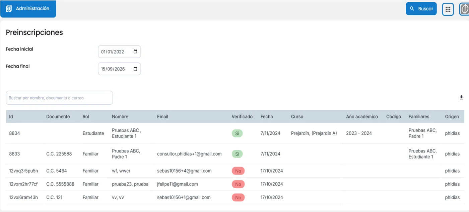
Task: Click the No badge for wf, wwer
Action: (x=238, y=171)
